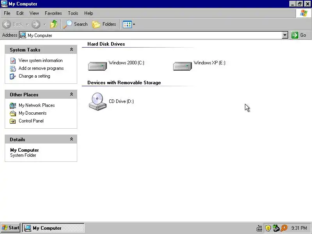Collapse the Other Places panel
This screenshot has height=234, width=312.
click(71, 94)
